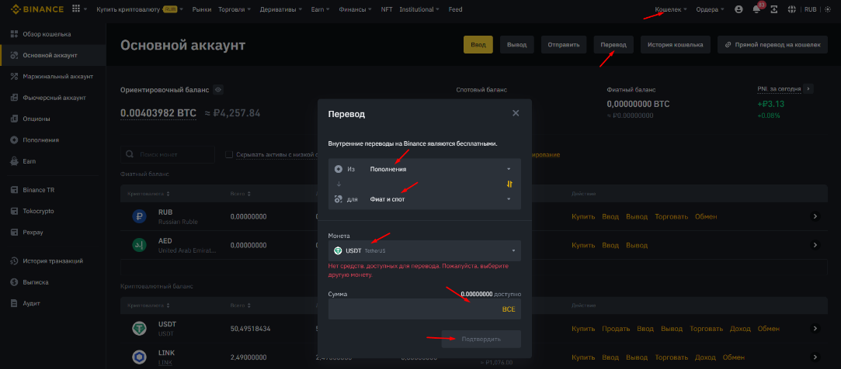Open Маржинальный аккаунт in sidebar
This screenshot has width=841, height=369.
53,77
